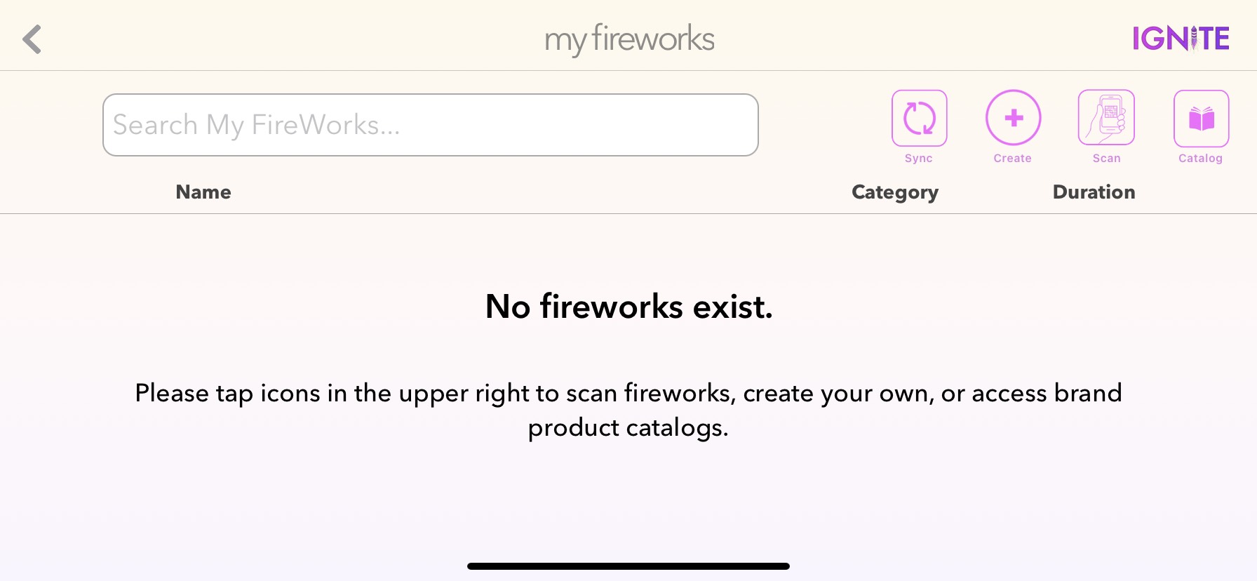Tap the Create label under the plus icon

click(x=1013, y=158)
